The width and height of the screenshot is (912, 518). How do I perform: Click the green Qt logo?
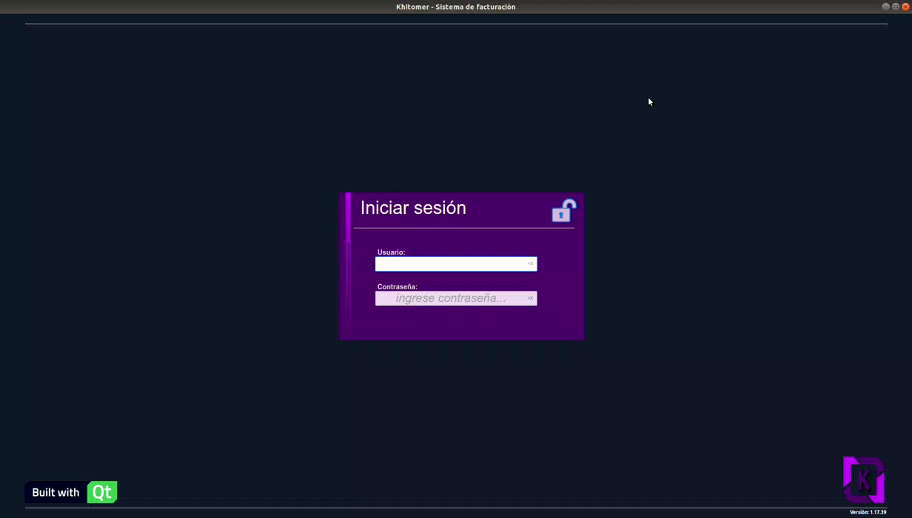pos(102,492)
